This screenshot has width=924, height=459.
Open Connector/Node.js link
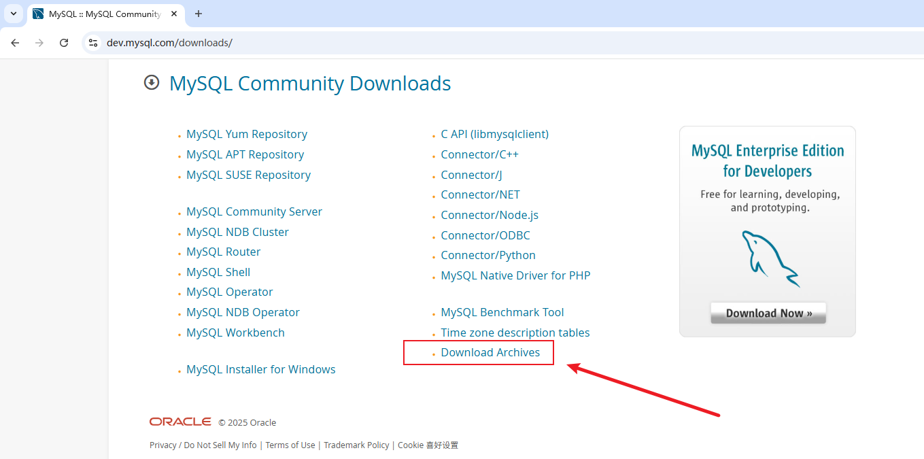490,216
